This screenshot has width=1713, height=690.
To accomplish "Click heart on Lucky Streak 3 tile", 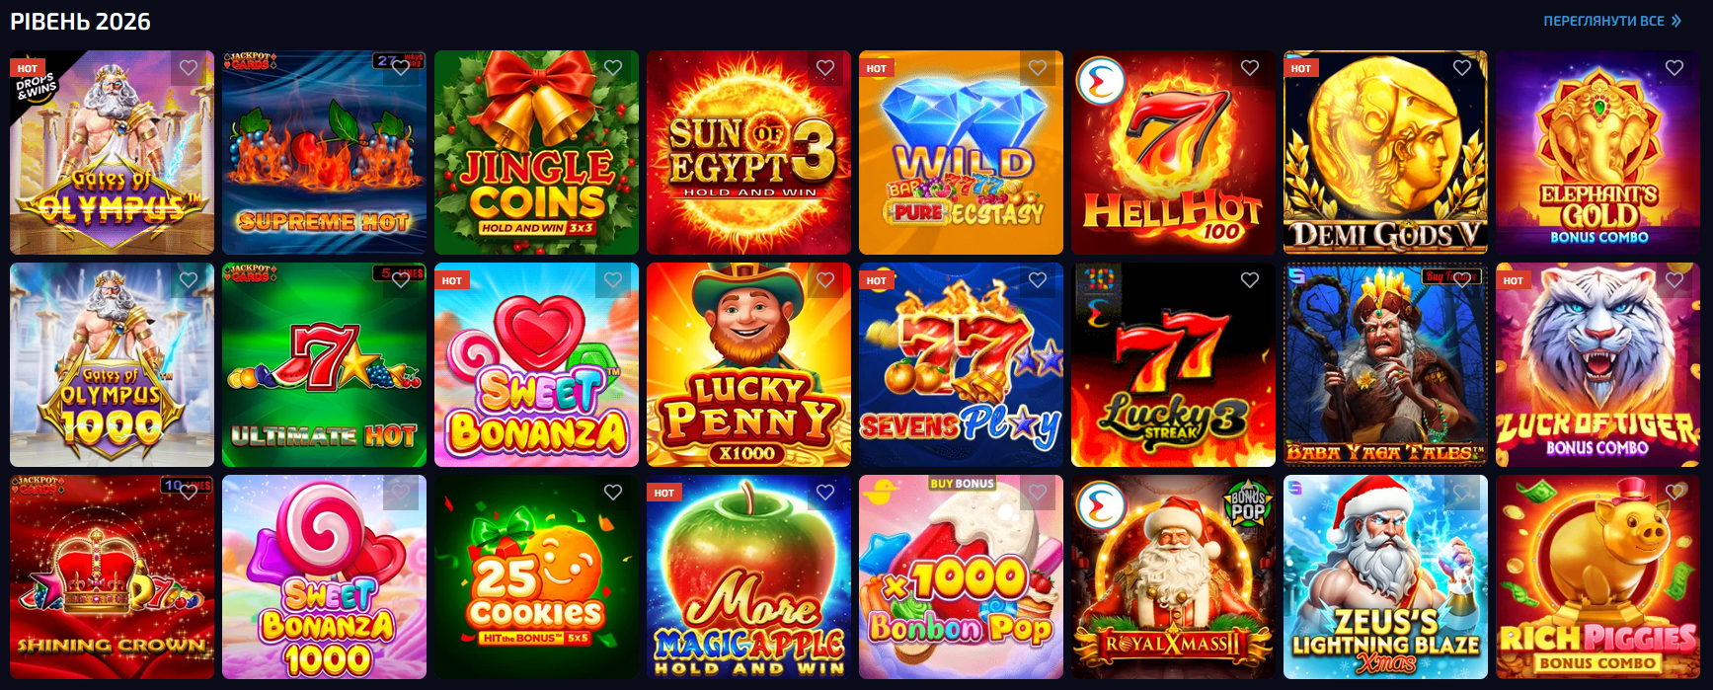I will coord(1250,280).
